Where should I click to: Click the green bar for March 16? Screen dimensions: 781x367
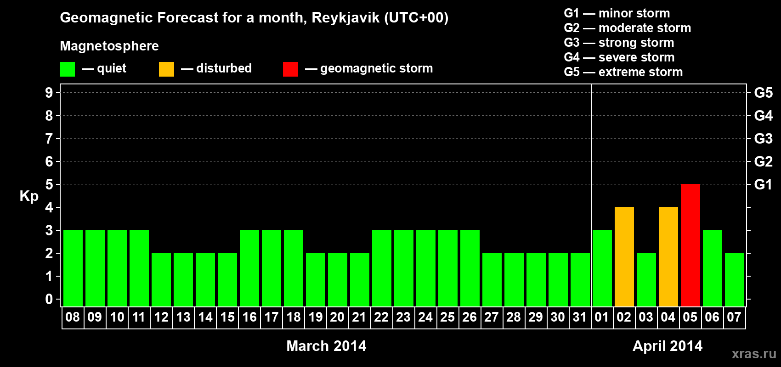(249, 268)
